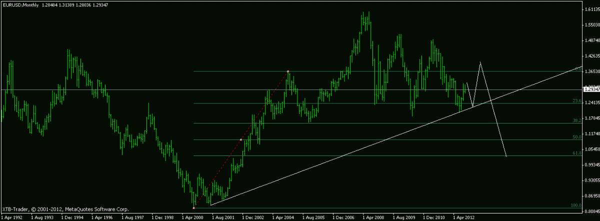Click the XTB-Trader copyright text
The height and width of the screenshot is (221, 600).
tap(65, 209)
